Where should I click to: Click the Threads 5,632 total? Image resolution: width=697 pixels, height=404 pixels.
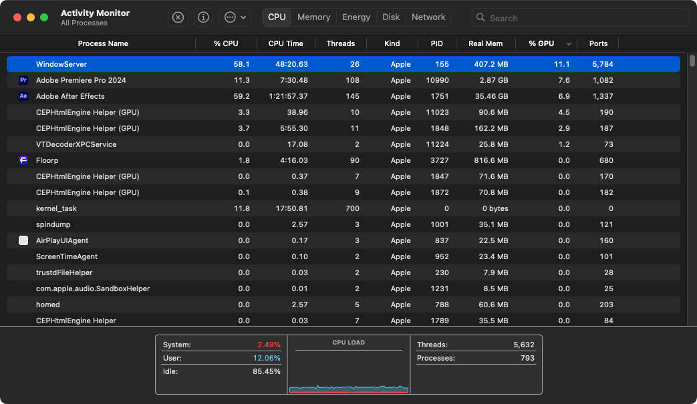point(524,345)
